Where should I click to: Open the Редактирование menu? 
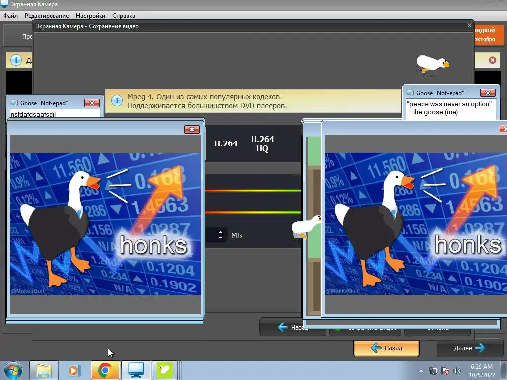tap(47, 15)
